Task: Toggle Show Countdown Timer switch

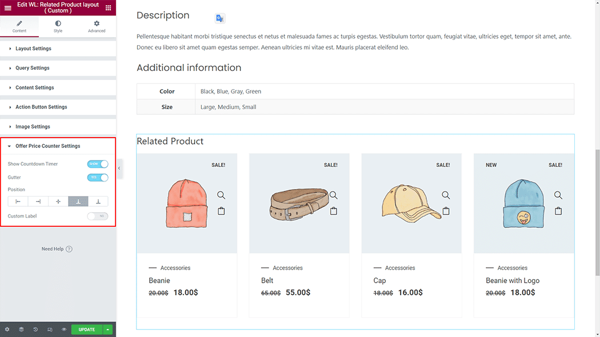Action: [98, 164]
